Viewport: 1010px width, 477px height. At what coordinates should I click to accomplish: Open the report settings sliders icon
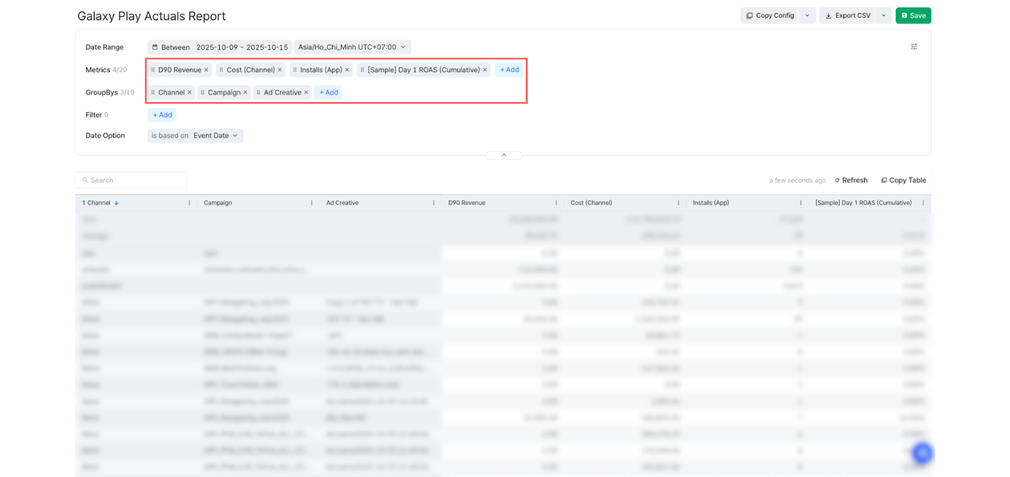click(914, 47)
